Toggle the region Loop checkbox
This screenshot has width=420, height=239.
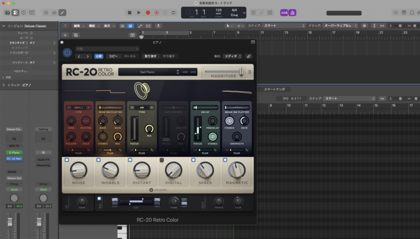(31, 38)
